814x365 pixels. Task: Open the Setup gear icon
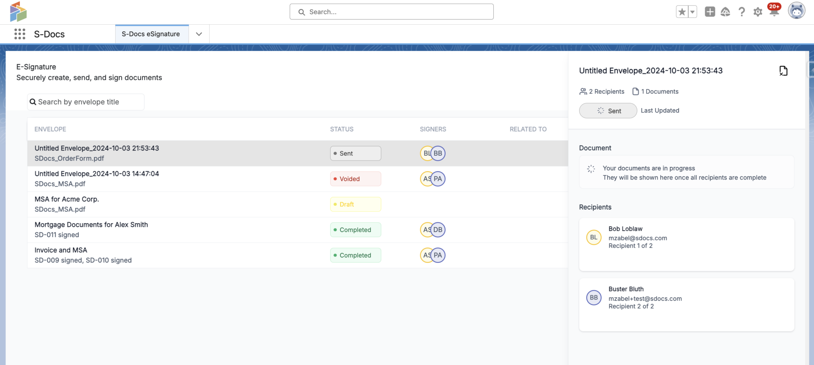tap(758, 12)
